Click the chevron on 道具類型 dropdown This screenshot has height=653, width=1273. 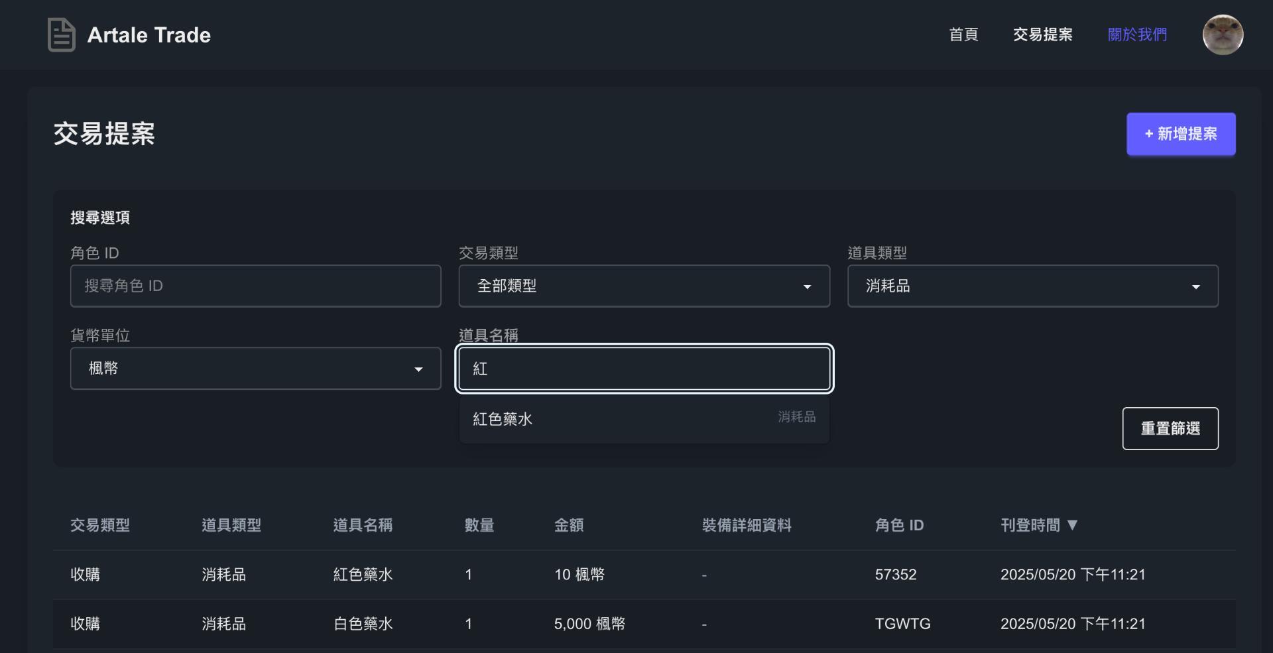coord(1197,286)
